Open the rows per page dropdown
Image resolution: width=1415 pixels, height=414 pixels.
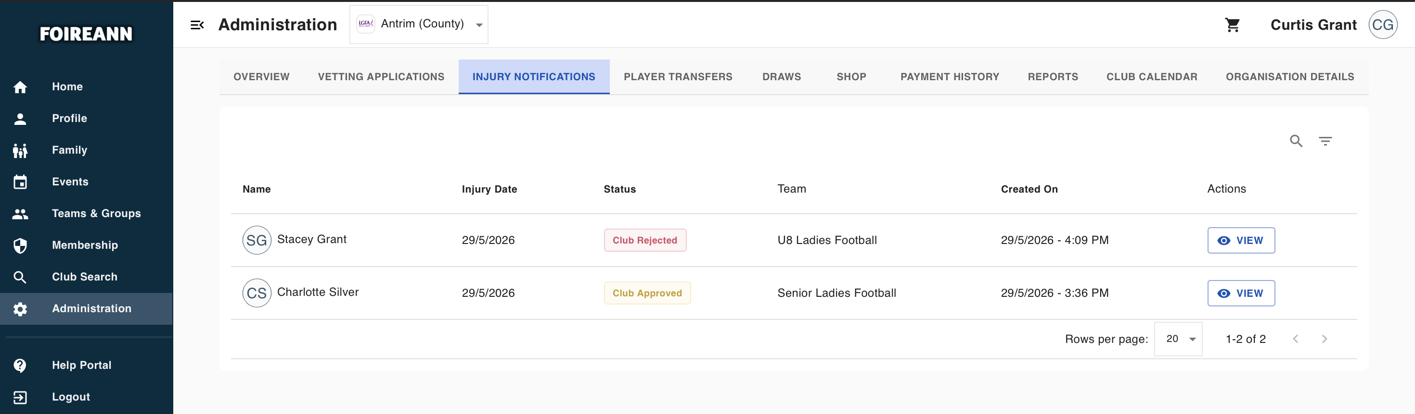(1178, 339)
